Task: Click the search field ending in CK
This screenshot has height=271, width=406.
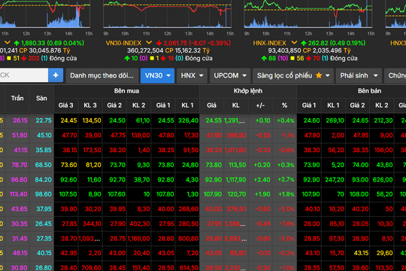Action: point(24,75)
